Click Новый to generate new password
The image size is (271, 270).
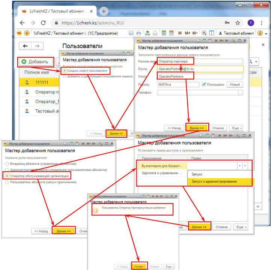[x=235, y=84]
